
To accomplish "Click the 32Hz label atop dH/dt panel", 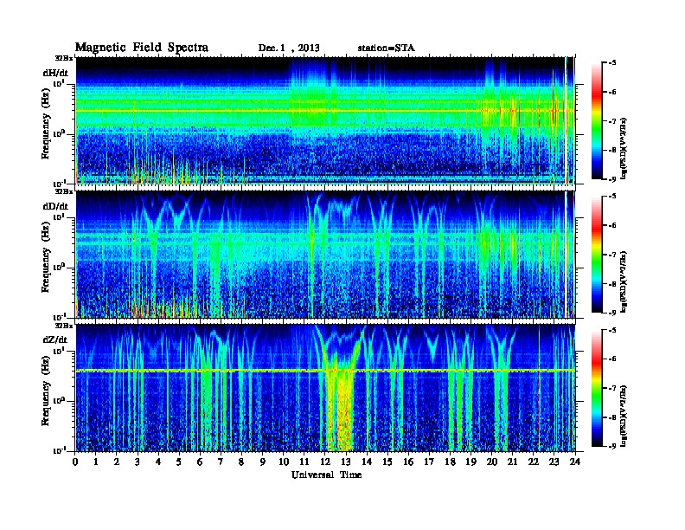I will pyautogui.click(x=64, y=57).
